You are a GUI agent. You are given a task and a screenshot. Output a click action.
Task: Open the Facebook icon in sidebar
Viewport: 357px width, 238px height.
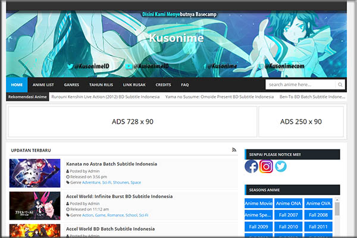251,167
